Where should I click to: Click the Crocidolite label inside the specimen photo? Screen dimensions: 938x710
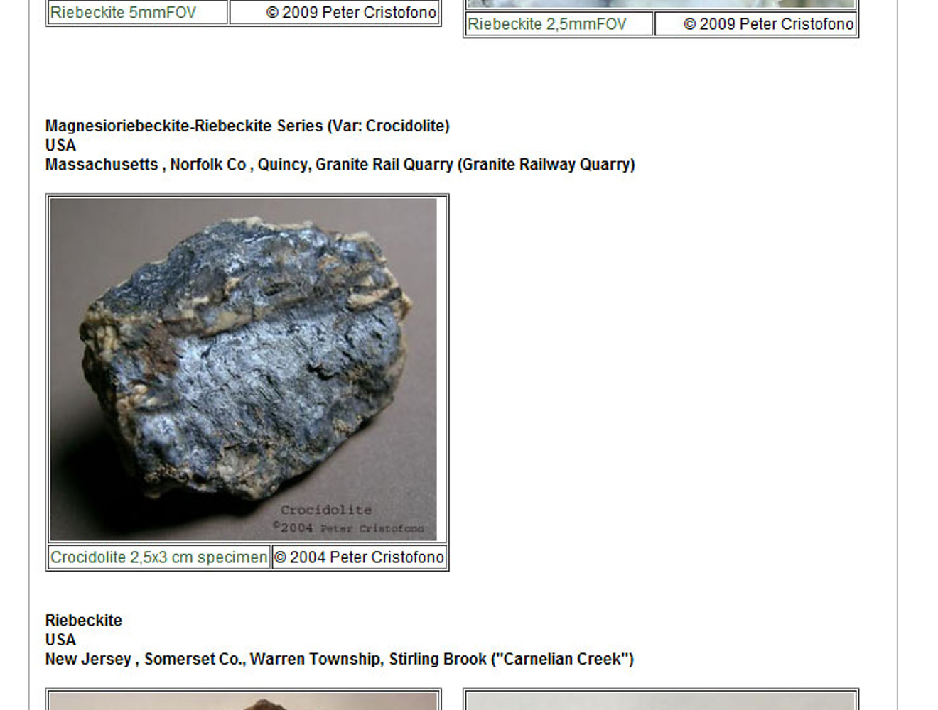click(327, 509)
